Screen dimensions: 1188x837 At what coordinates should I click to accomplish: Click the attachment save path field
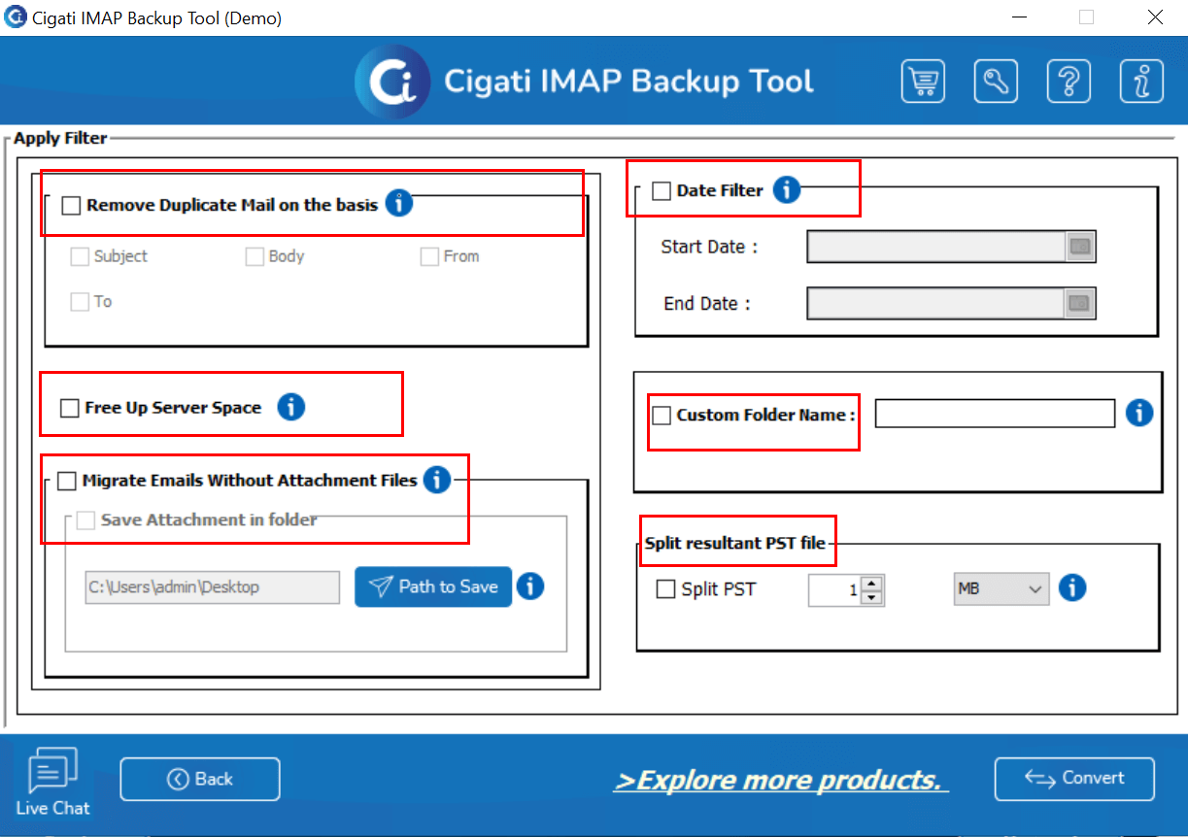pos(213,587)
